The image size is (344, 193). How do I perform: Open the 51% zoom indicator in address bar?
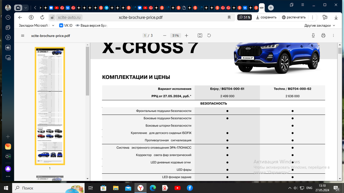pos(245,17)
